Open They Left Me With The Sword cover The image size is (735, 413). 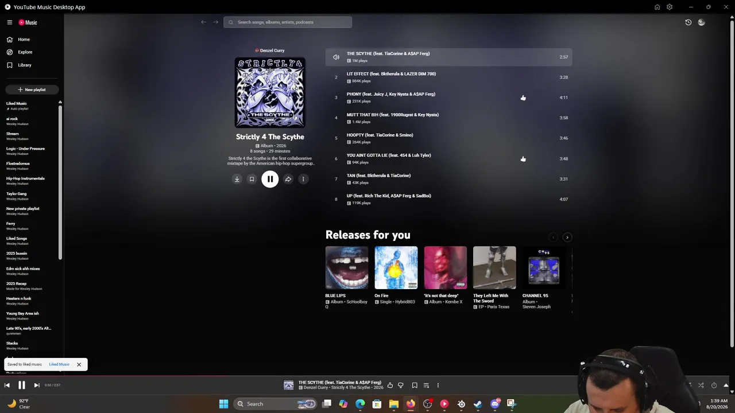494,268
